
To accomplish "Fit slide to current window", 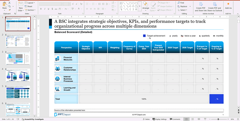I will coord(238,119).
